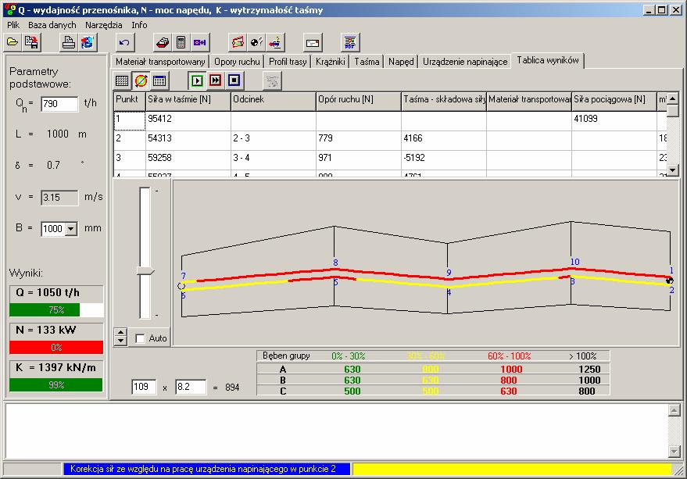Open the calculator toolbar icon
The width and height of the screenshot is (687, 479).
(x=181, y=42)
